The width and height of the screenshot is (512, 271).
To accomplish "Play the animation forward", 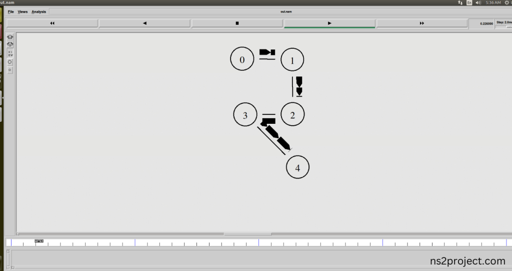I will click(329, 23).
